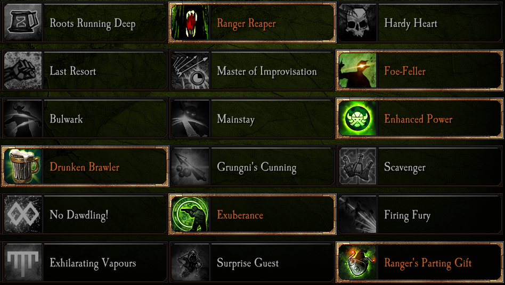The image size is (505, 285).
Task: Click the Master of Improvisation arrows icon
Action: point(190,70)
